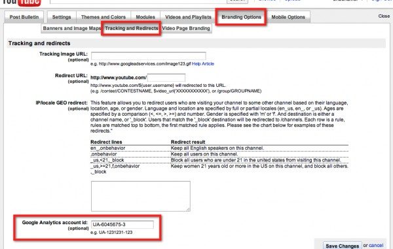The height and width of the screenshot is (249, 393).
Task: Open Videos and Playlists tab
Action: (188, 17)
